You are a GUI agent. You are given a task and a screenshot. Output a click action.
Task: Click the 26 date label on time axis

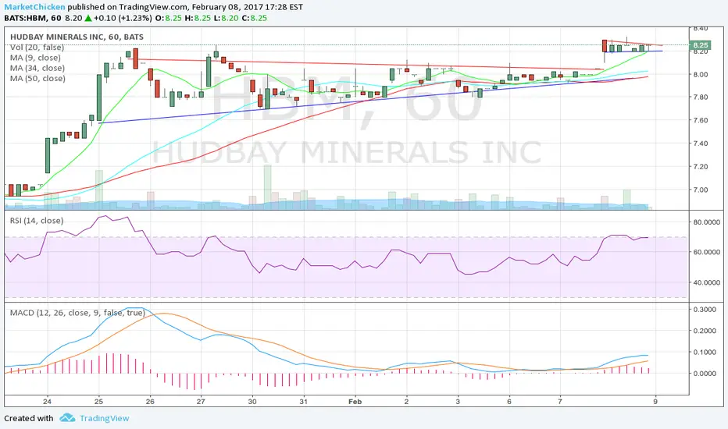tap(149, 402)
